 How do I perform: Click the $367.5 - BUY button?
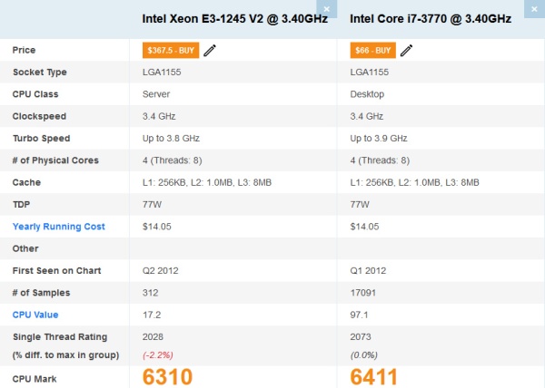[x=171, y=50]
